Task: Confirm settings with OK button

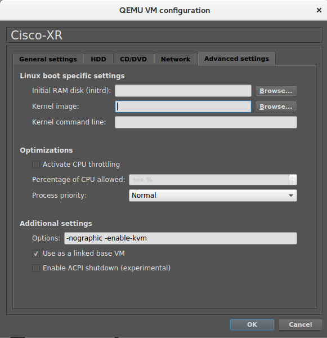Action: [252, 324]
